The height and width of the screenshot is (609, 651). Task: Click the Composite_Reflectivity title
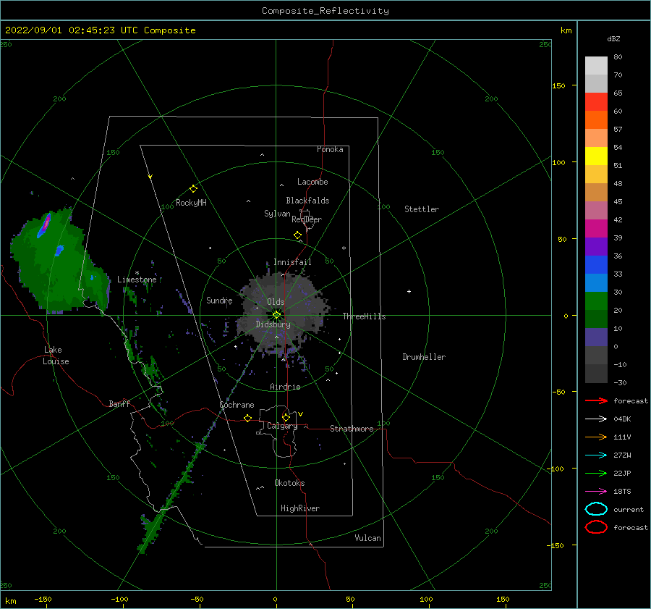tap(325, 11)
